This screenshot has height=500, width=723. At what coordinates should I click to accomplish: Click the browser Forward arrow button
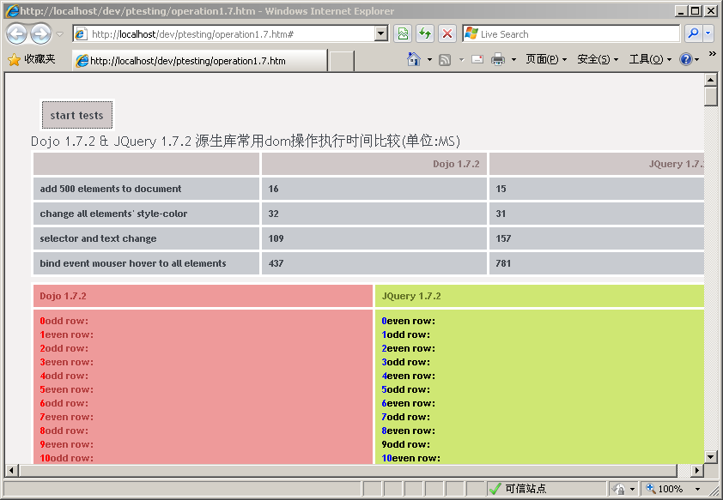[x=40, y=33]
